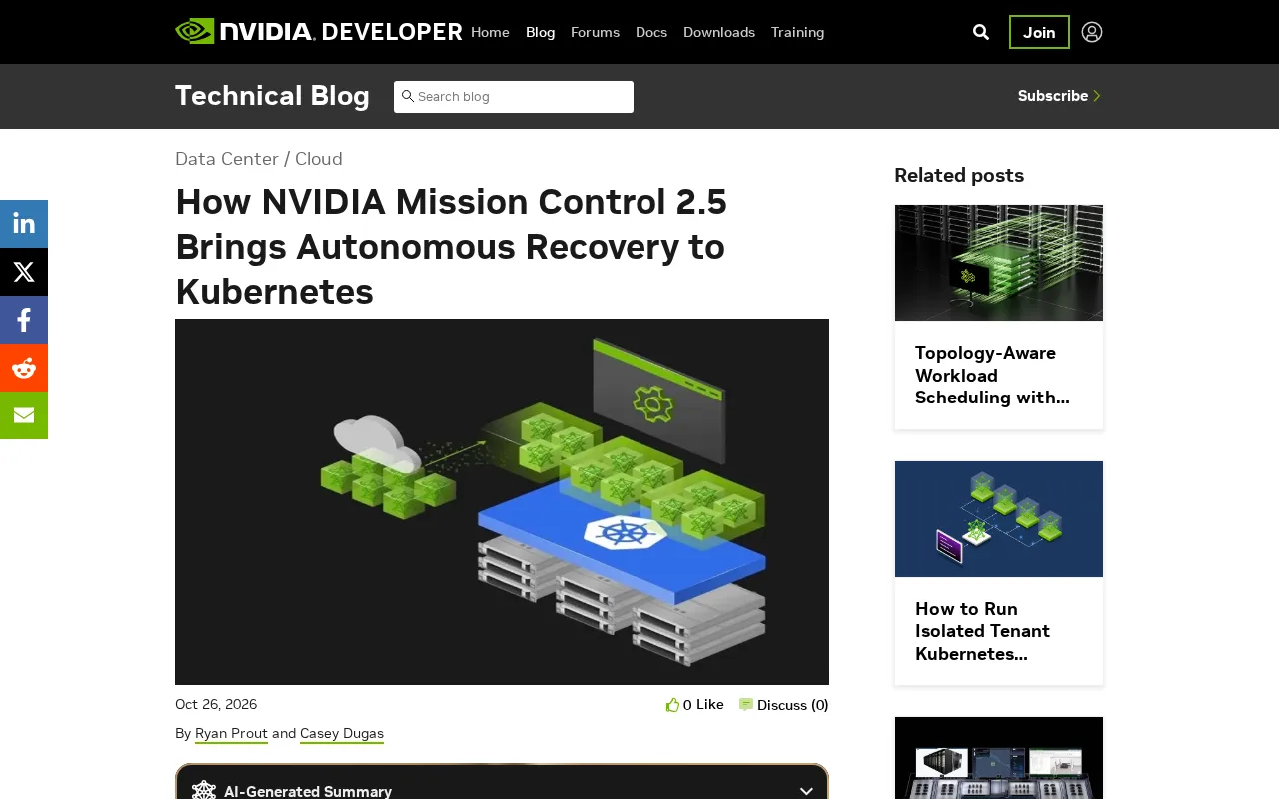Open the Data Center / Cloud category
Screen dimensions: 1279x799
259,159
